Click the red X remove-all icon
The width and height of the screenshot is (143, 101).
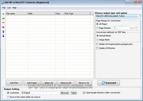3,27
